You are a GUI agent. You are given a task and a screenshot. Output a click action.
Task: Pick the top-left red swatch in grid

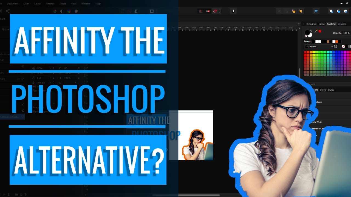(x=305, y=52)
